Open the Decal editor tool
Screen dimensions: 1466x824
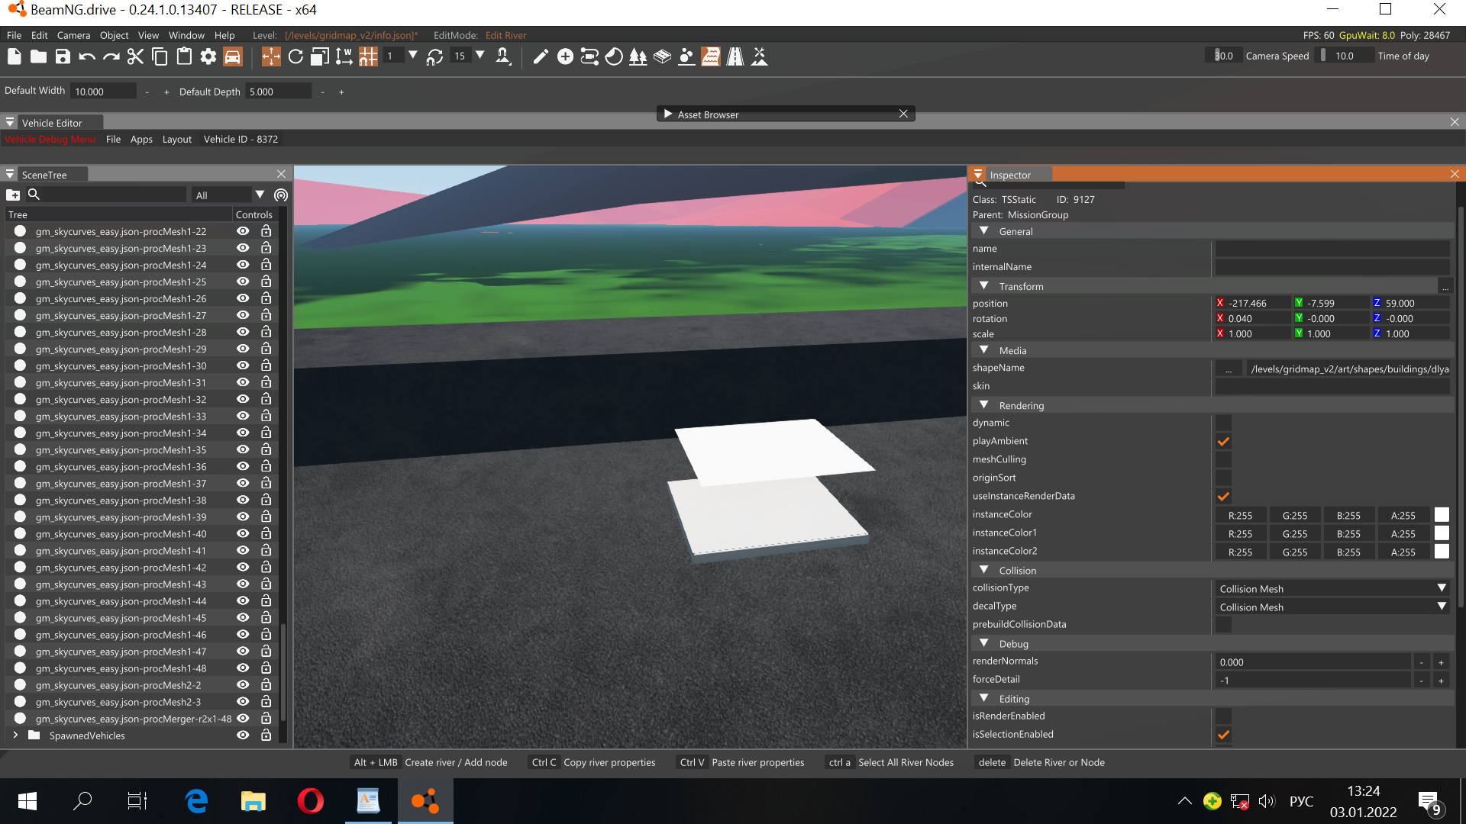tap(614, 56)
